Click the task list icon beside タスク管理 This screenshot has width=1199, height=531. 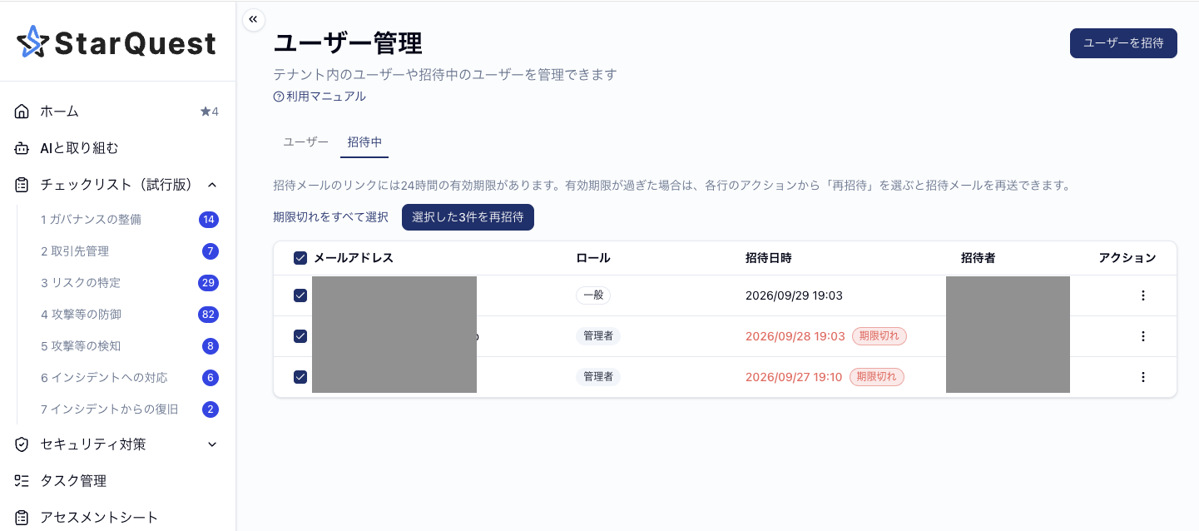pyautogui.click(x=22, y=481)
